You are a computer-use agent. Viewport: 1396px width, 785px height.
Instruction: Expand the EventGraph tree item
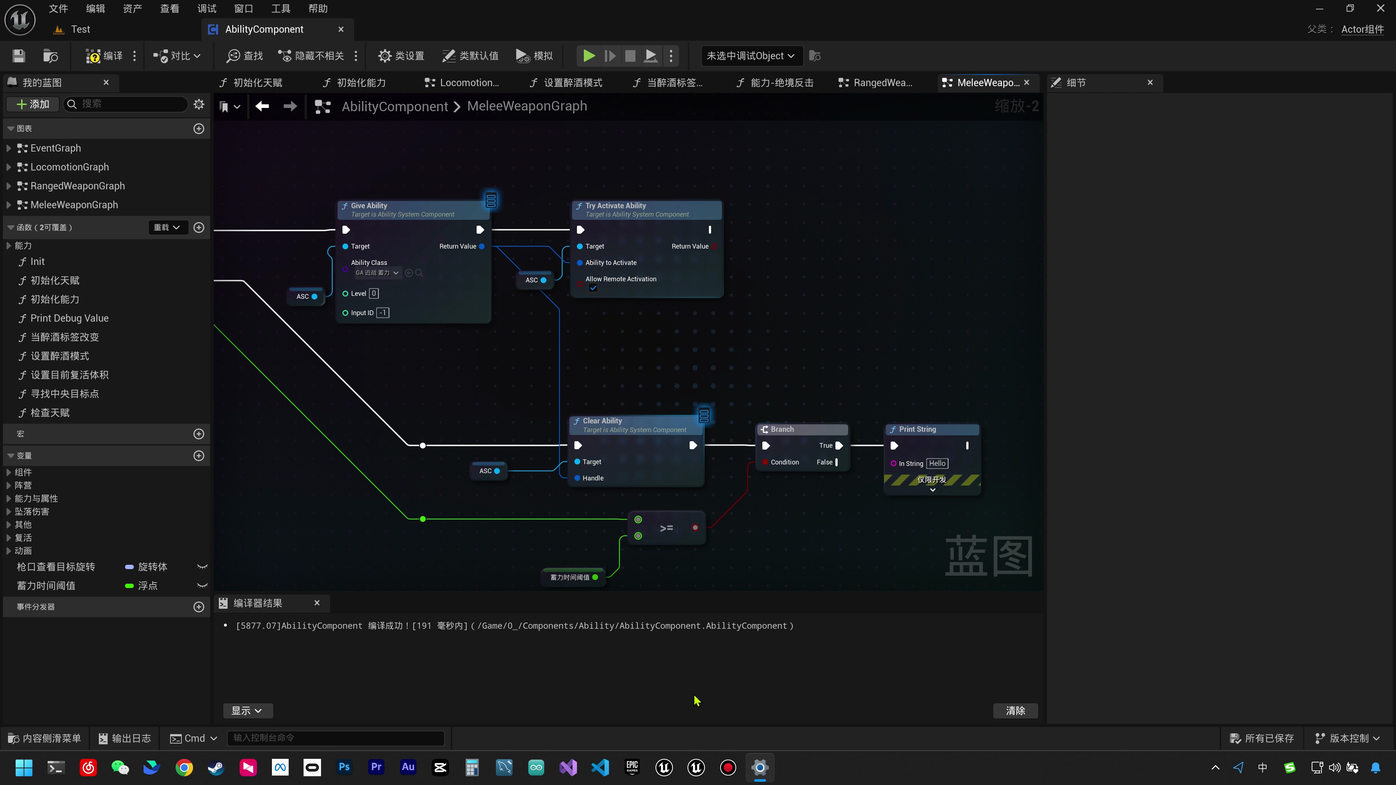pos(8,148)
